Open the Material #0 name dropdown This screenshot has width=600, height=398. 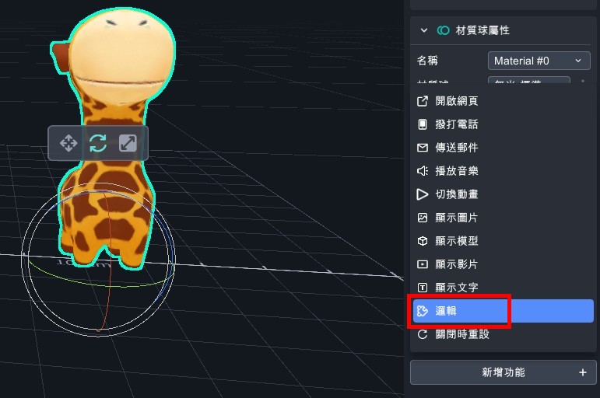tap(539, 61)
